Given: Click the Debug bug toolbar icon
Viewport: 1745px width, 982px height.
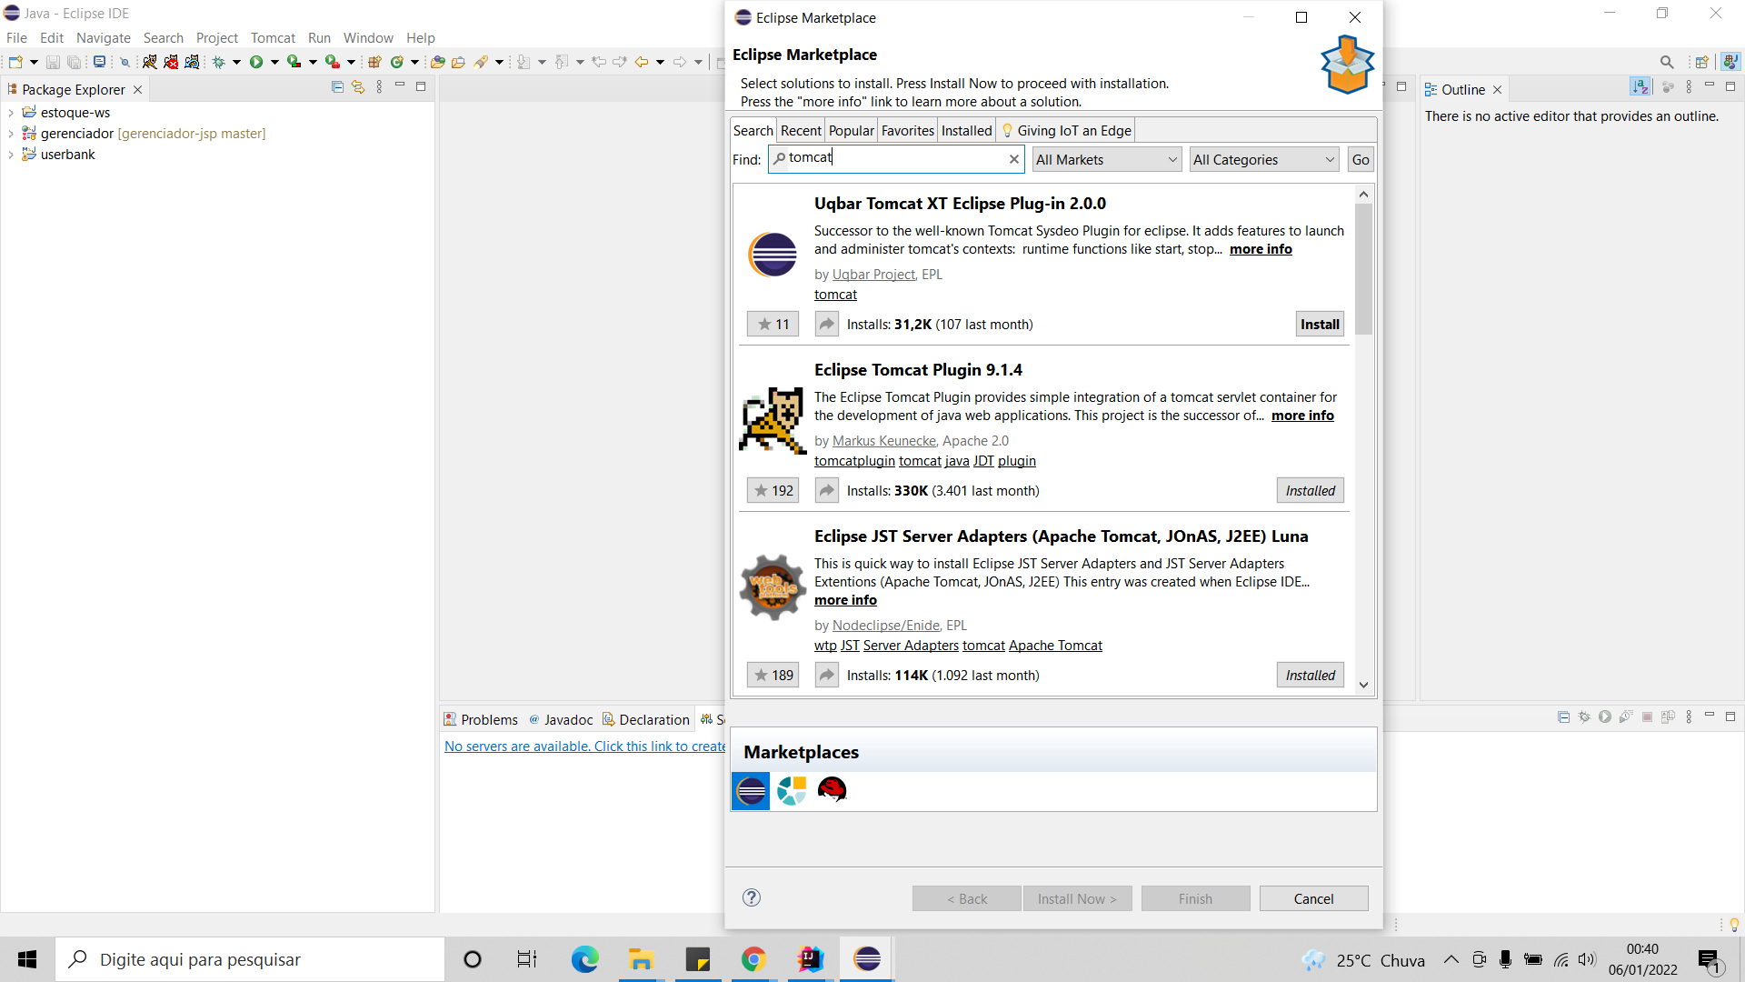Looking at the screenshot, I should (x=218, y=62).
